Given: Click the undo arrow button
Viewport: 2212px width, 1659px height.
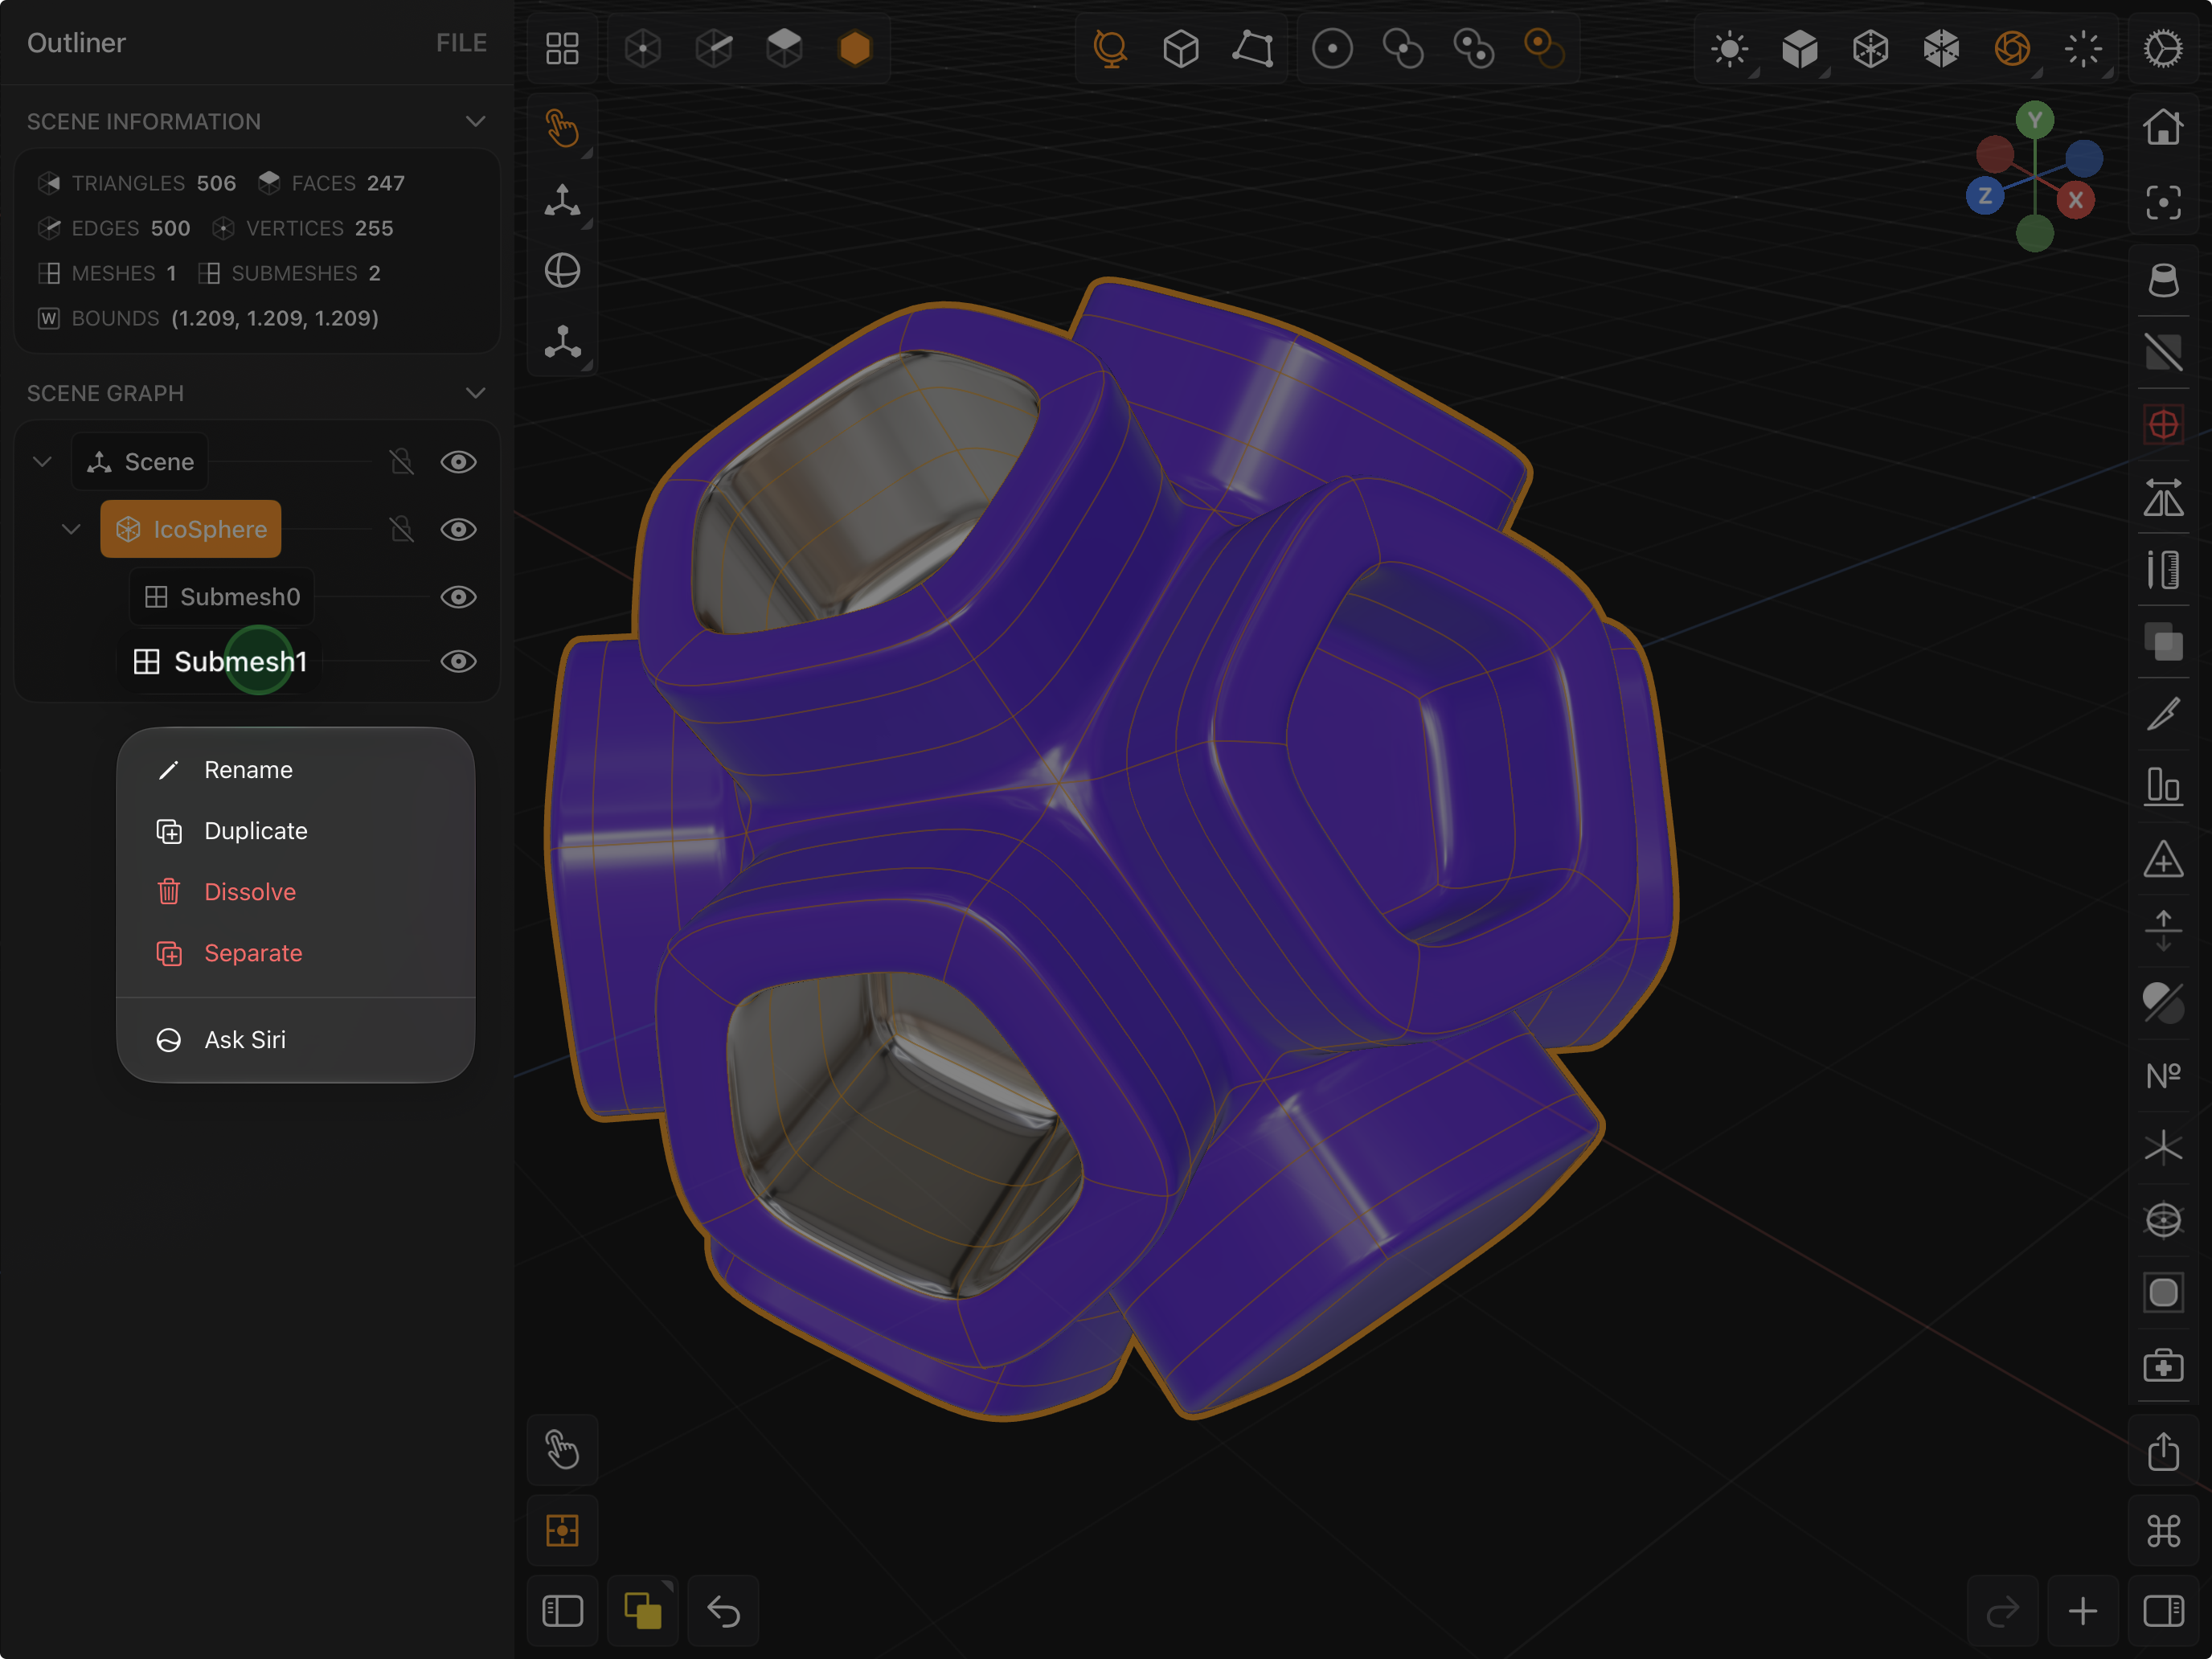Looking at the screenshot, I should tap(723, 1610).
